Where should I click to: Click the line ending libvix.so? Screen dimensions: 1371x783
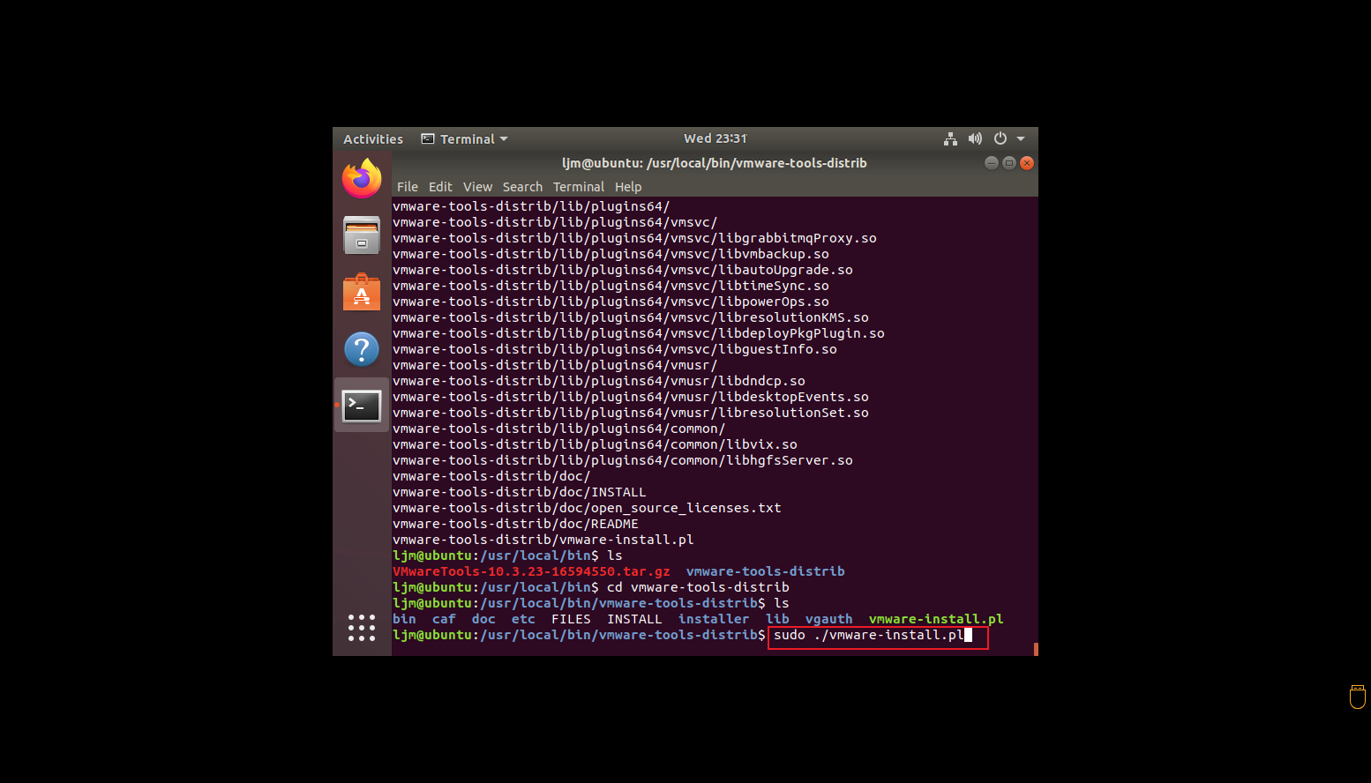(x=595, y=444)
